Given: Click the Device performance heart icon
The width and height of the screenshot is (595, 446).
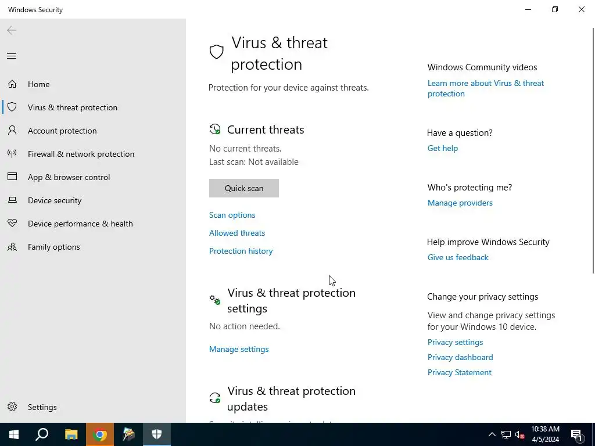Looking at the screenshot, I should coord(12,223).
